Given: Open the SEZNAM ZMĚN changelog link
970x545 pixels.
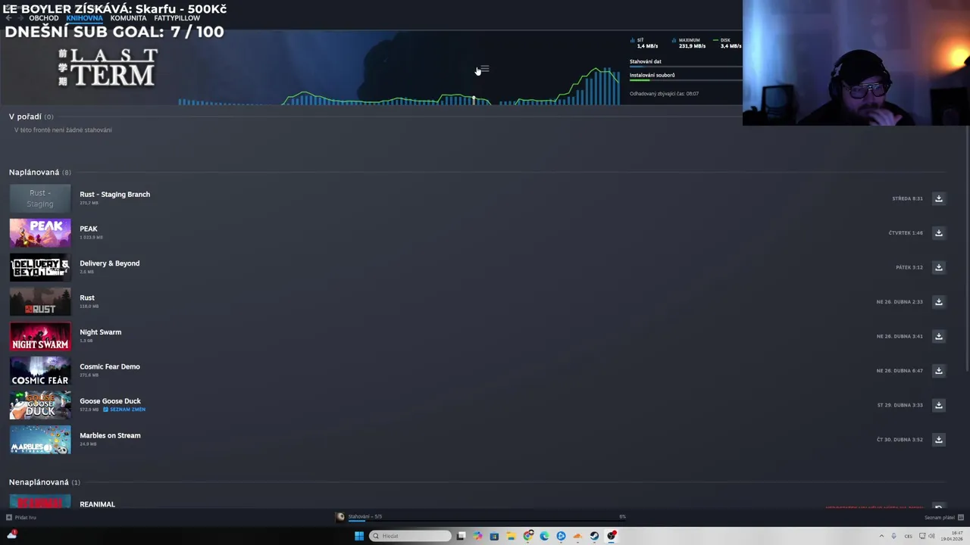Looking at the screenshot, I should [124, 410].
